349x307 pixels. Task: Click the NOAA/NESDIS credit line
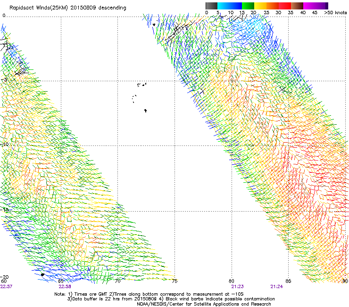click(204, 304)
